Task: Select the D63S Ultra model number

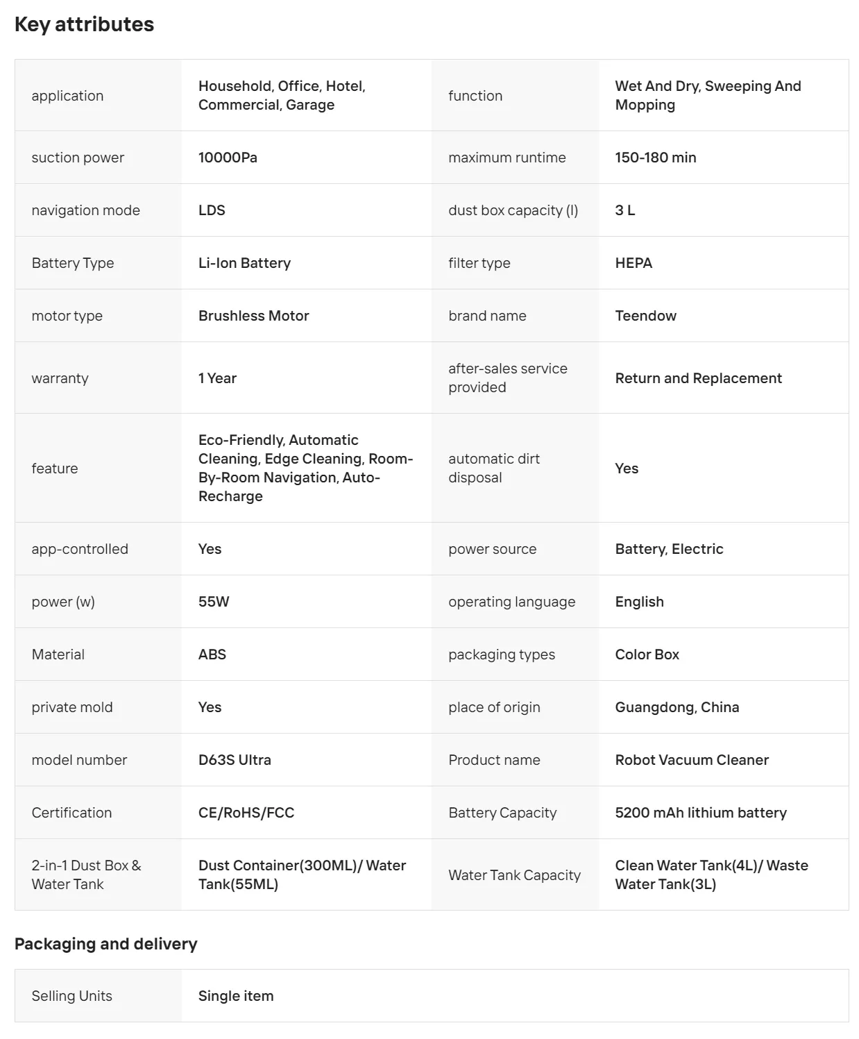Action: [235, 760]
